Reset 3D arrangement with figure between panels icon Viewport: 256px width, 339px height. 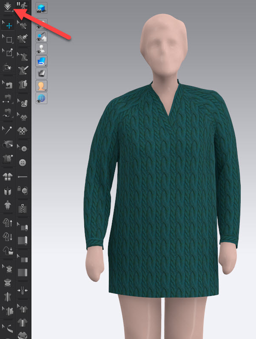click(x=8, y=191)
